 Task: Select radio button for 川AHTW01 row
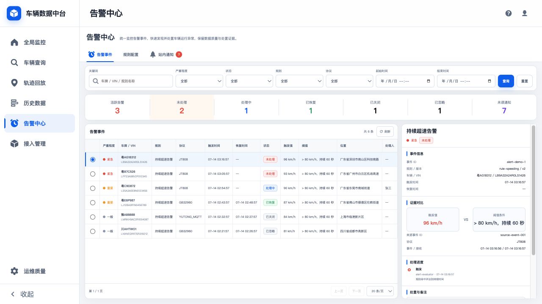(x=93, y=231)
